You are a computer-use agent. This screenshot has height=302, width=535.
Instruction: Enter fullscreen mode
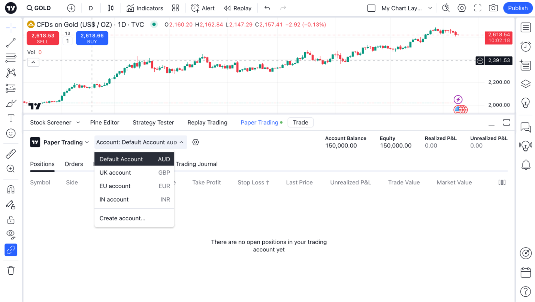point(478,8)
